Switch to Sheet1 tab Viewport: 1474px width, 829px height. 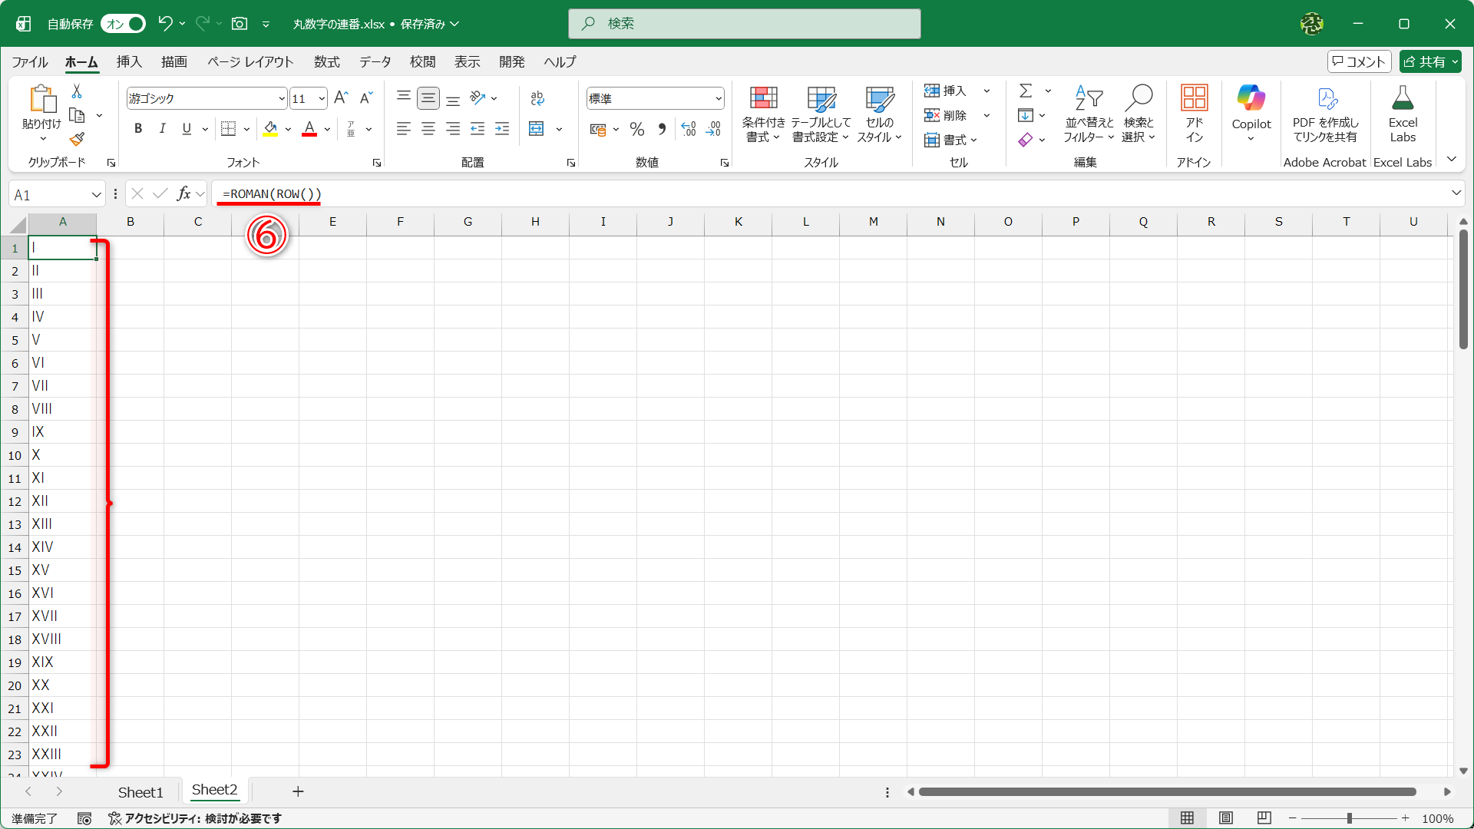[140, 791]
